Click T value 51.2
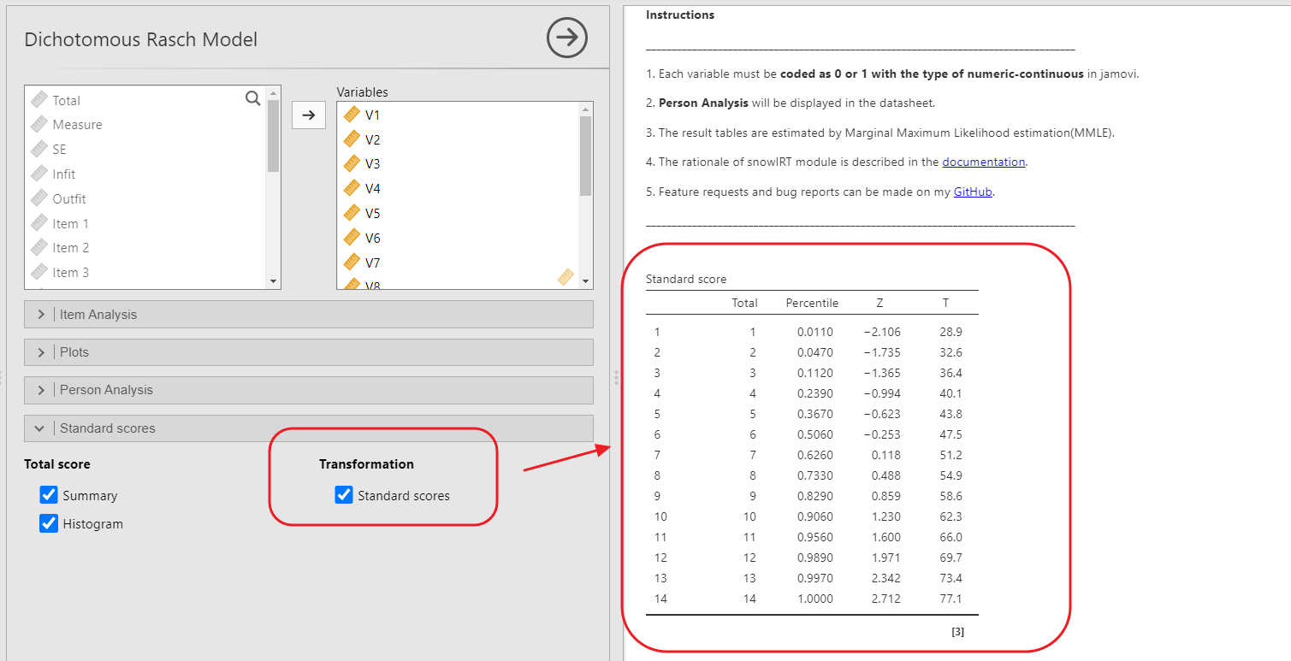This screenshot has height=661, width=1291. tap(950, 455)
